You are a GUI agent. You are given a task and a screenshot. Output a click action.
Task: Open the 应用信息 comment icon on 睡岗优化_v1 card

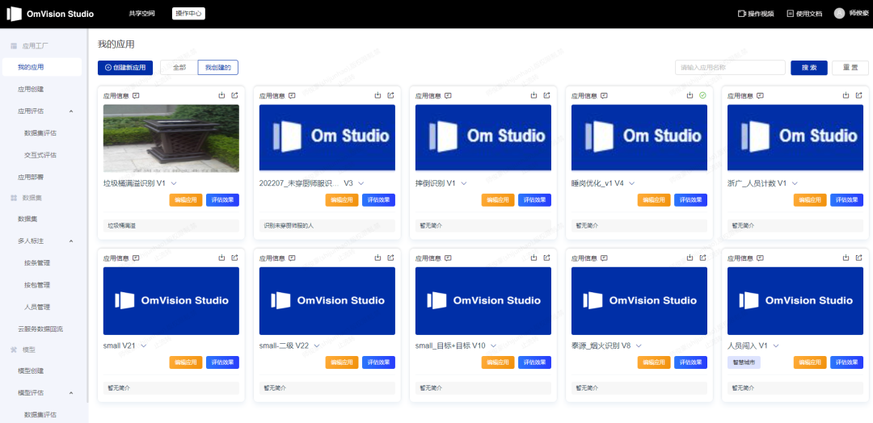coord(604,95)
